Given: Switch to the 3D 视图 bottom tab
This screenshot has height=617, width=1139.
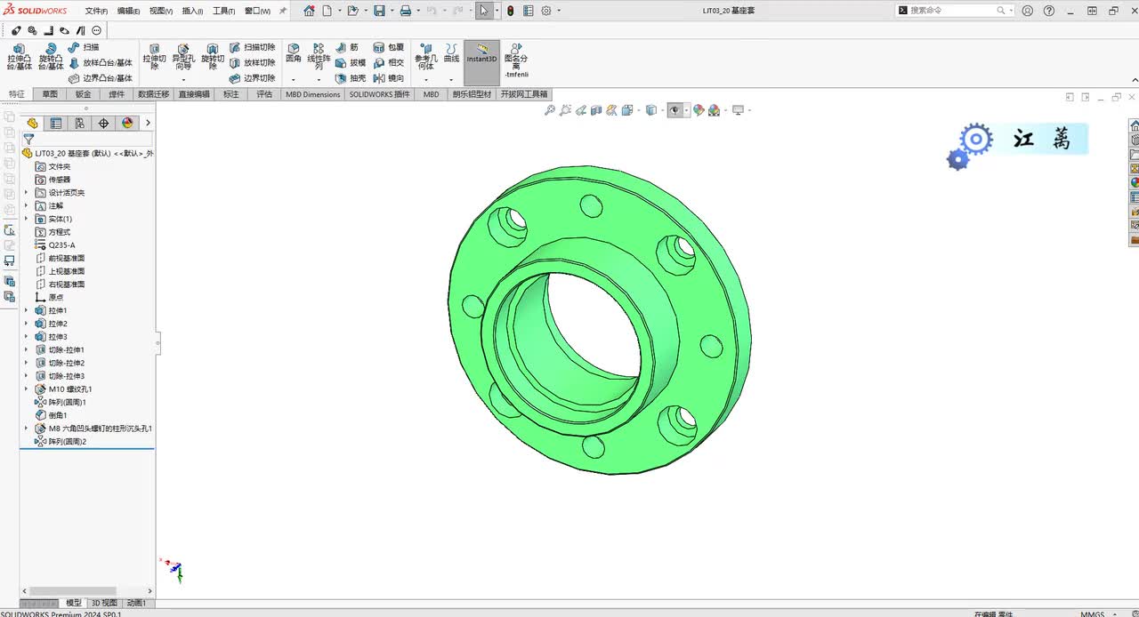Looking at the screenshot, I should (x=104, y=603).
